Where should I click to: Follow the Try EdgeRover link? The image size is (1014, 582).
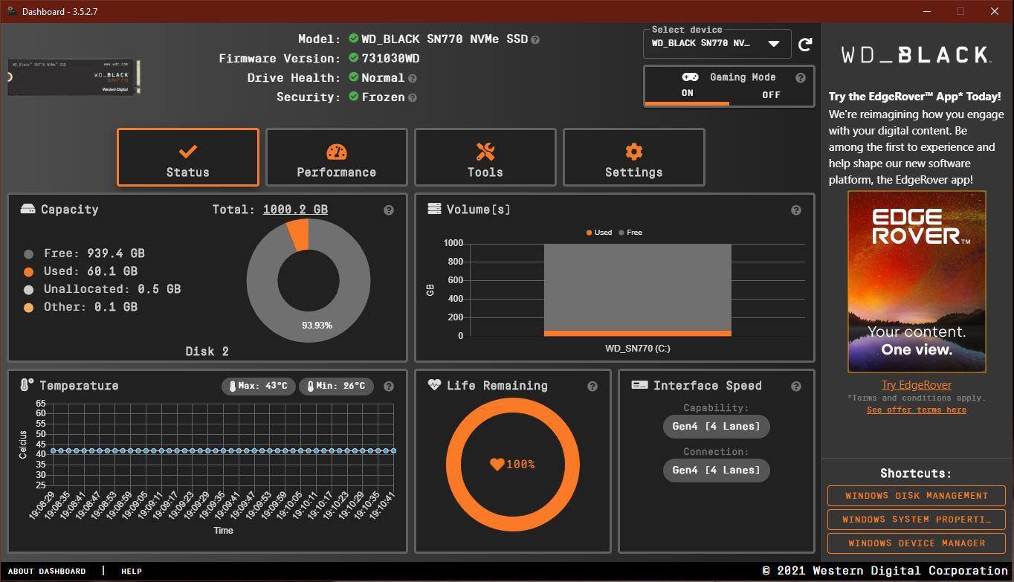tap(916, 385)
